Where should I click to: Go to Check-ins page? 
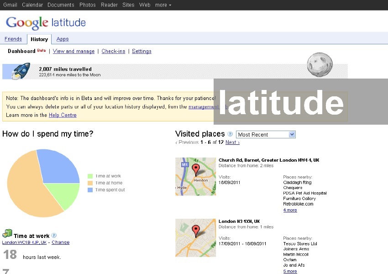pos(113,51)
